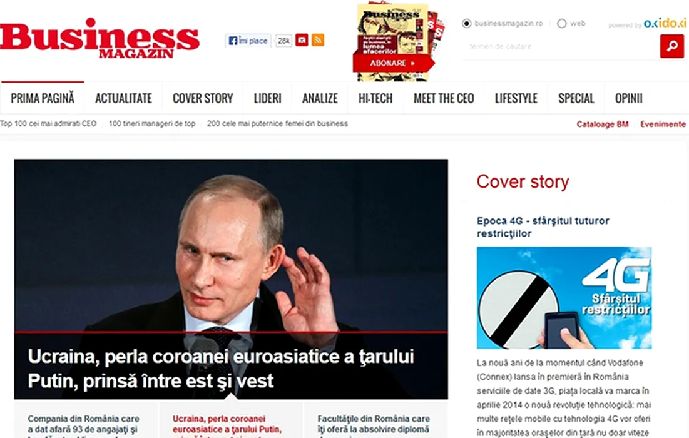This screenshot has width=689, height=438.
Task: Open the Epoca 4G article headline
Action: (543, 227)
